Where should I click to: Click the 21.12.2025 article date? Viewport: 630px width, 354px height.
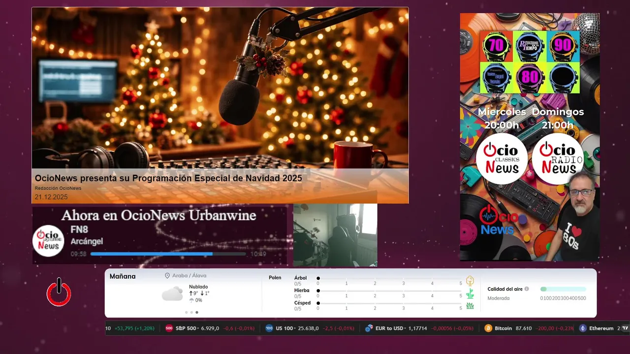click(51, 197)
